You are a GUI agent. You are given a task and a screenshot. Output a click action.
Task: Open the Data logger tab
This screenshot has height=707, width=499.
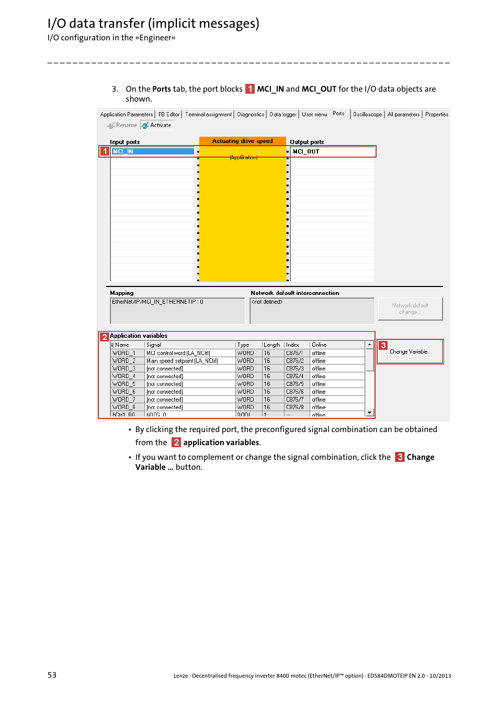(x=283, y=114)
